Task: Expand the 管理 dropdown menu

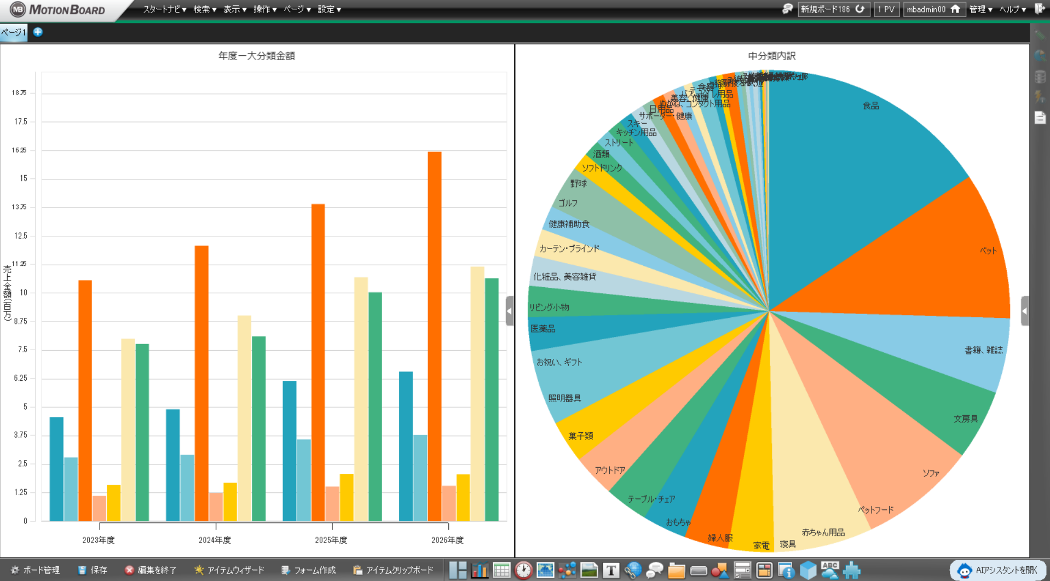Action: coord(980,9)
